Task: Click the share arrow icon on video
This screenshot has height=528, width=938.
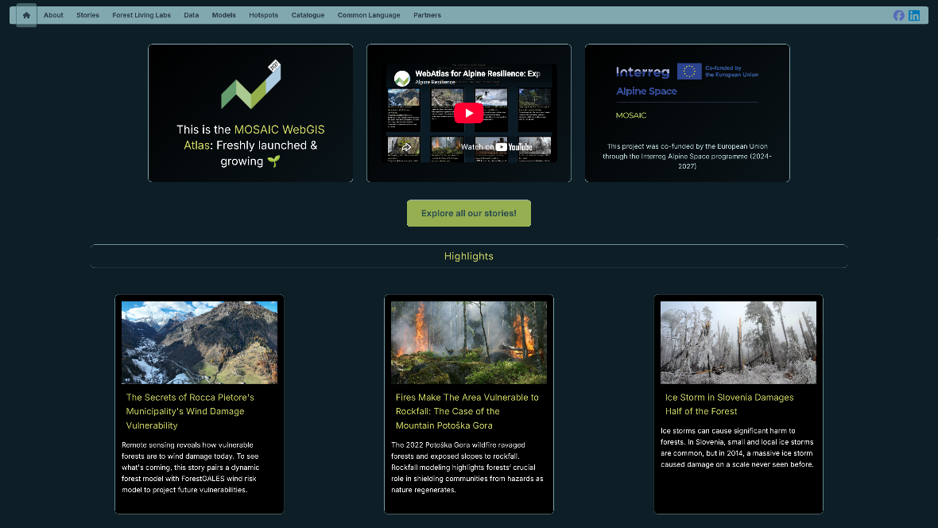Action: pos(405,146)
